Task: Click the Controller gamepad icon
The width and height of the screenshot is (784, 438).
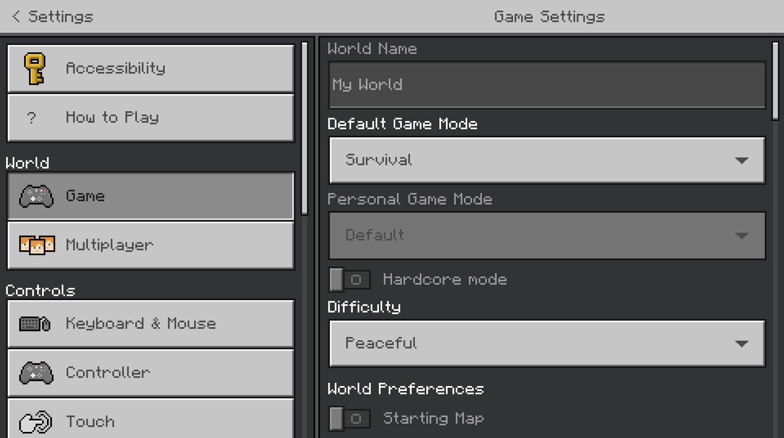Action: pos(36,373)
